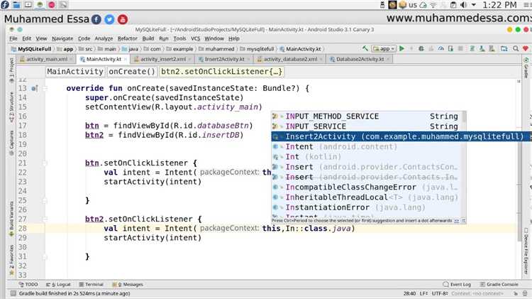This screenshot has height=299, width=532.
Task: Click the red heart icon in toolbar
Action: (526, 48)
